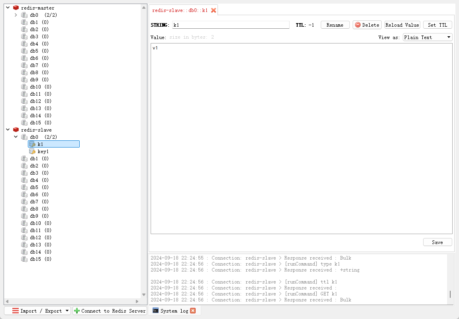Select redis-master db14 (0) row

coord(41,115)
